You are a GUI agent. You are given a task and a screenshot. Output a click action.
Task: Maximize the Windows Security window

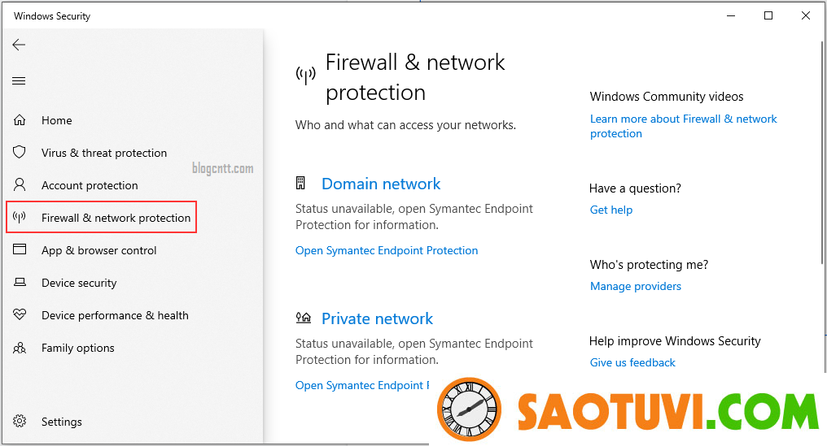coord(768,15)
